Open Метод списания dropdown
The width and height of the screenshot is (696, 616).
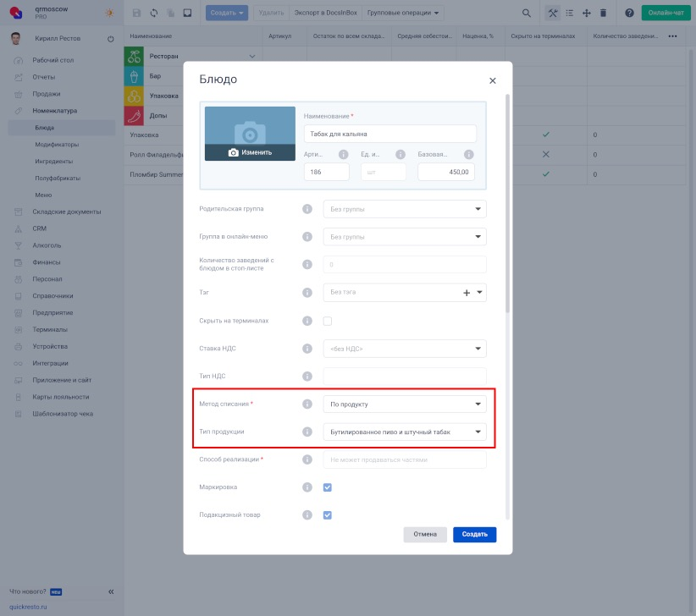tap(405, 404)
